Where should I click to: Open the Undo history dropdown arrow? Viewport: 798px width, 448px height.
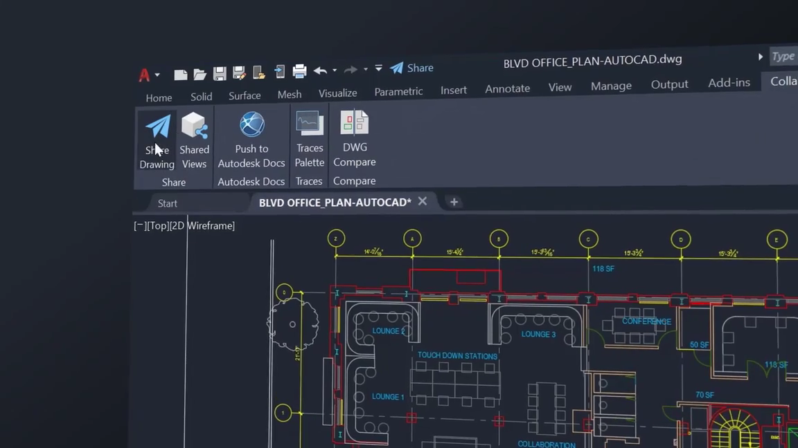335,71
